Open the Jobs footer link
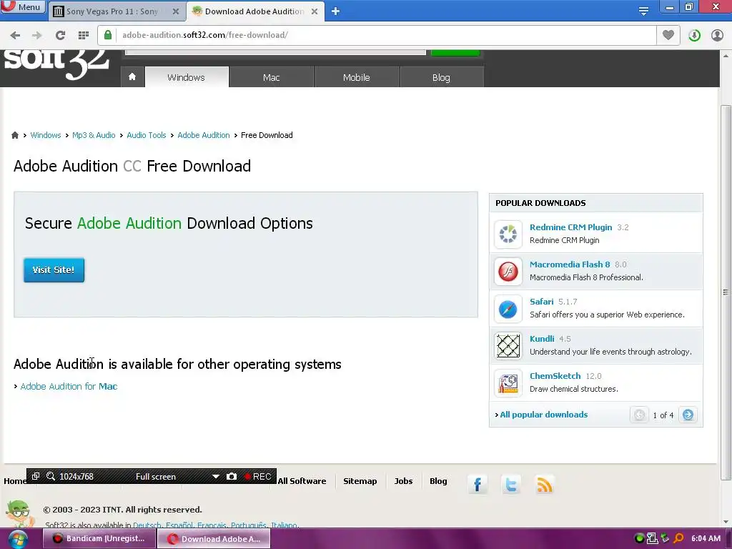Viewport: 732px width, 549px height. [403, 481]
